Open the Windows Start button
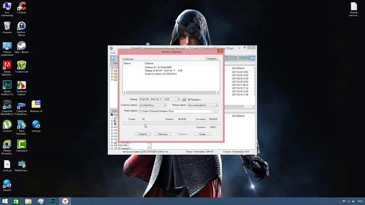Screen dimensions: 365x205 pos(5,201)
